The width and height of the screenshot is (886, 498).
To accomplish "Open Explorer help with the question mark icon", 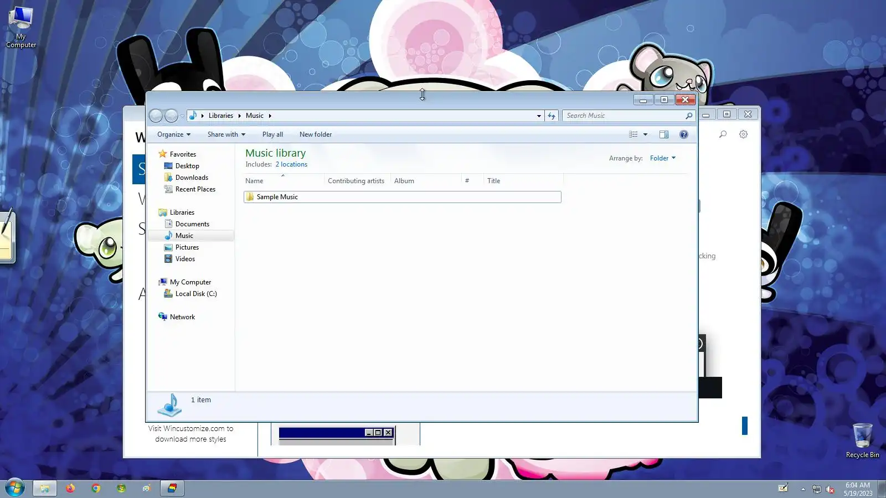I will tap(684, 134).
